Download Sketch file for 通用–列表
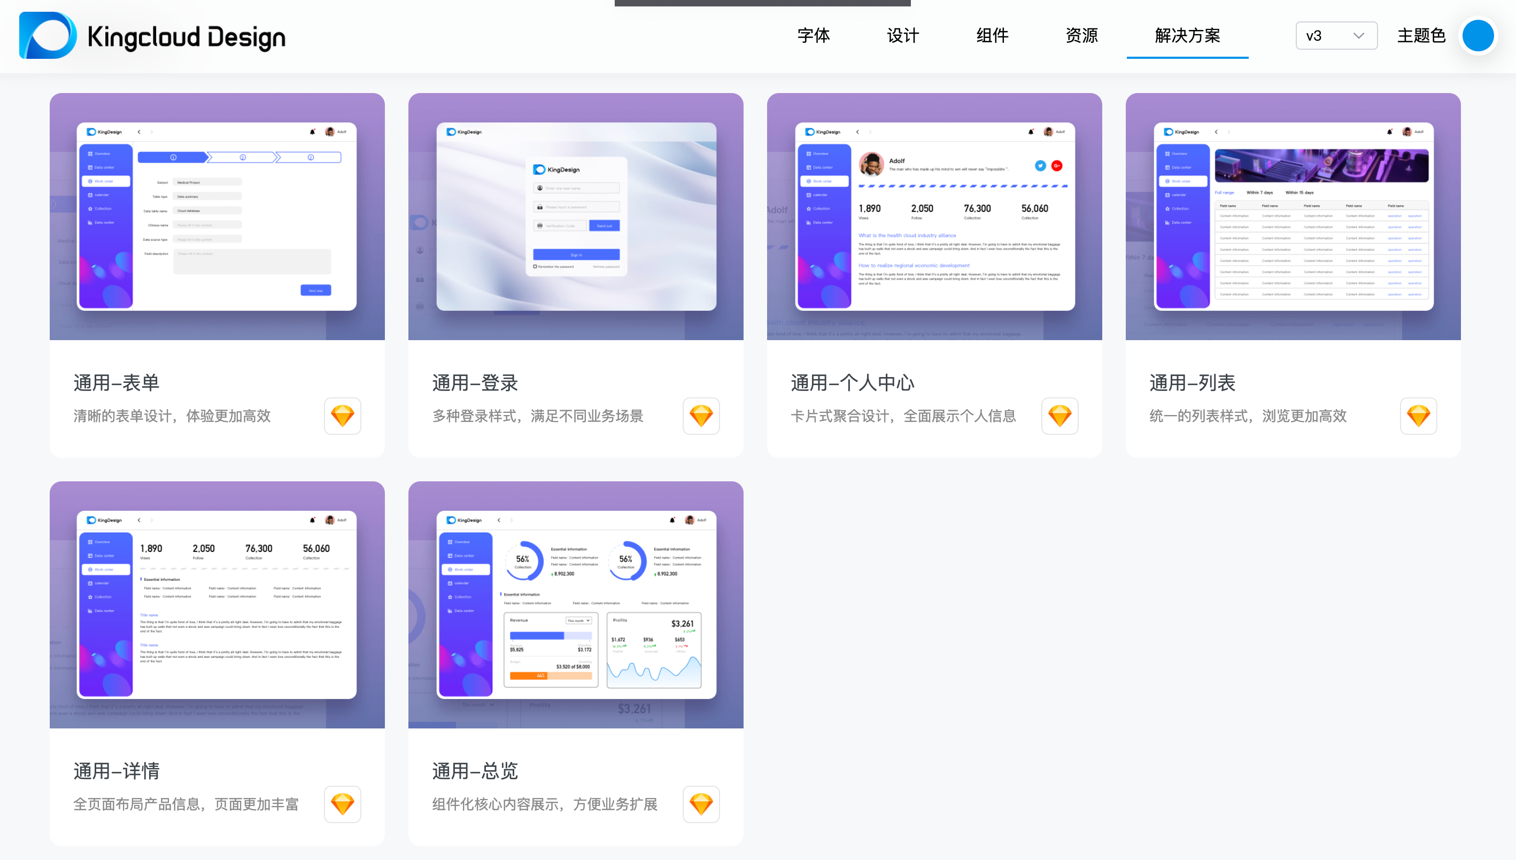The height and width of the screenshot is (860, 1516). click(1418, 416)
